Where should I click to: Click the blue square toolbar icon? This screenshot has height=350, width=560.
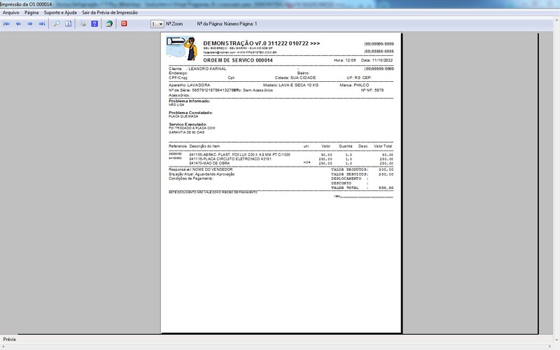[x=94, y=24]
